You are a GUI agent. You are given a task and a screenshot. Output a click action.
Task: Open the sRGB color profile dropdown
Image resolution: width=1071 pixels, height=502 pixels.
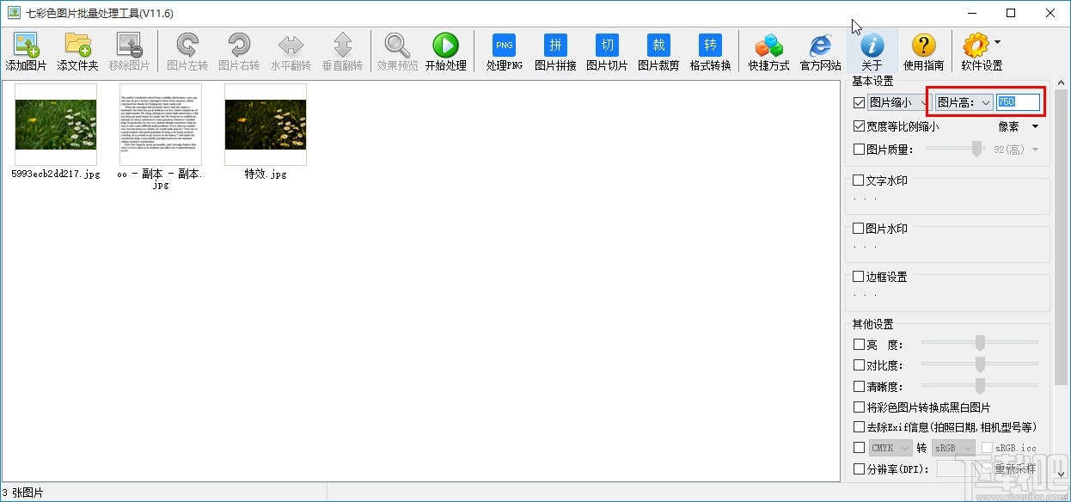tap(953, 448)
